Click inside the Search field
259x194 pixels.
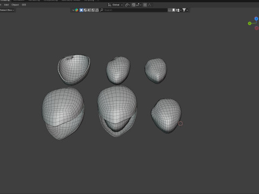(x=134, y=10)
